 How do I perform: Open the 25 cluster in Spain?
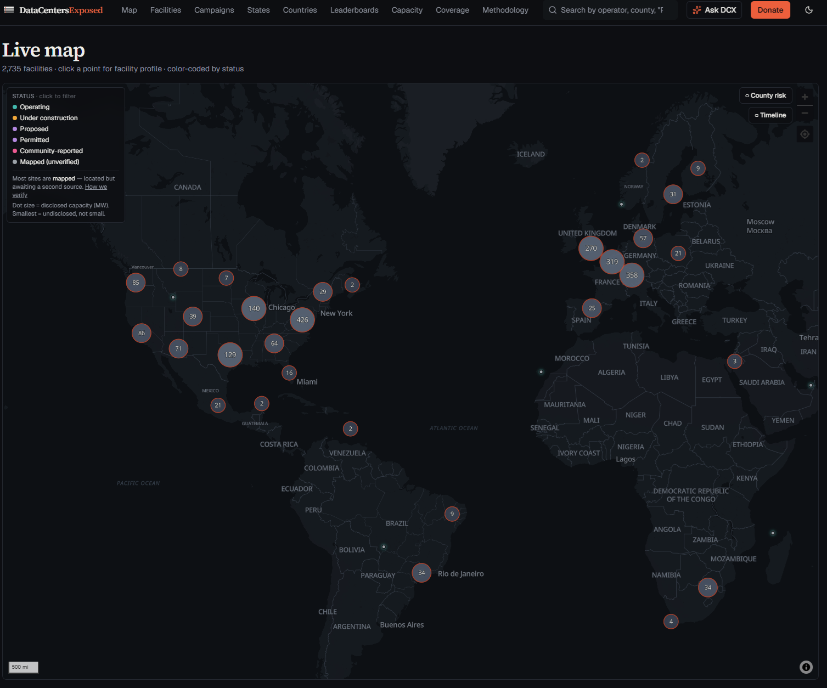[x=592, y=308]
